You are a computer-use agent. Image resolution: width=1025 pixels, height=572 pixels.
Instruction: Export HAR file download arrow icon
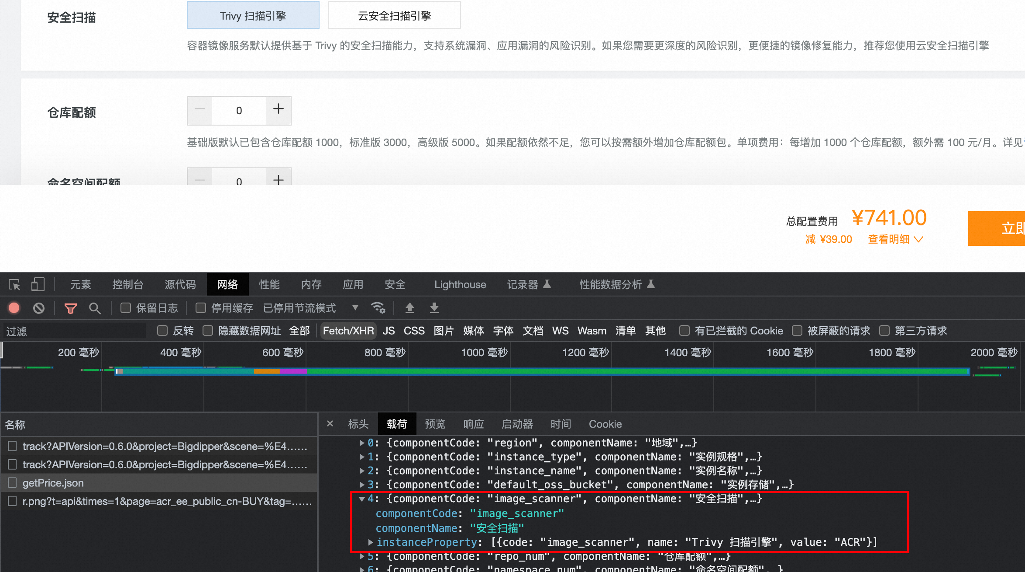coord(434,308)
